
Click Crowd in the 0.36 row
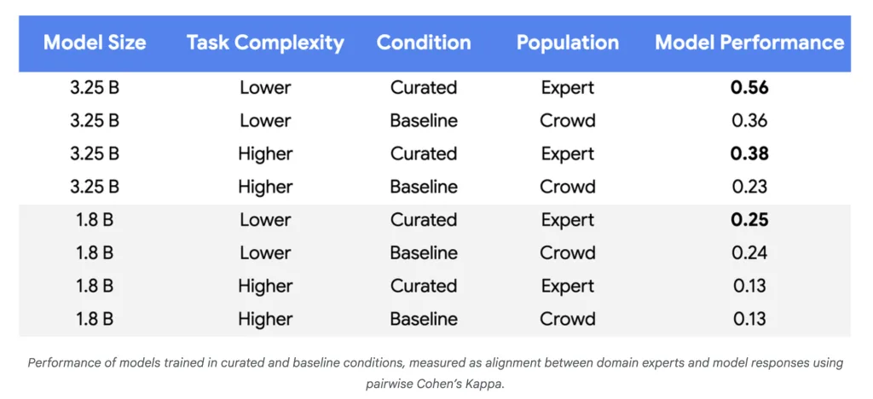[567, 121]
